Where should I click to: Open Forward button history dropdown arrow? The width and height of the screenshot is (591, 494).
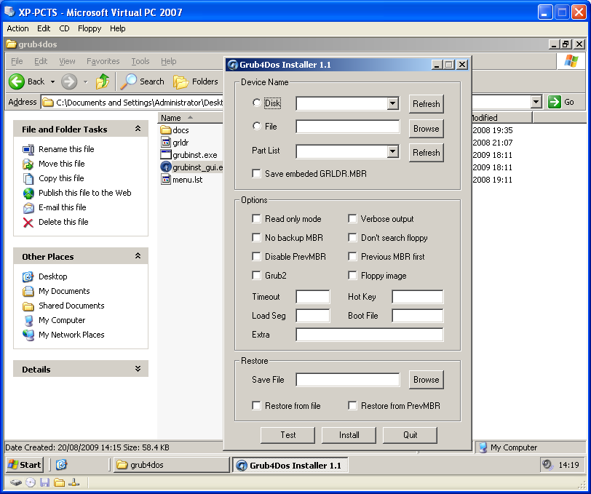coord(86,81)
